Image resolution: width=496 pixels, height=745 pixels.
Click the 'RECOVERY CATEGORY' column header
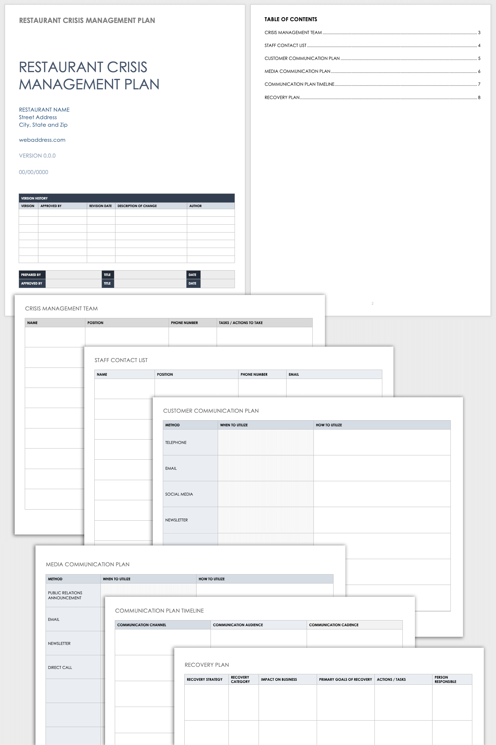pos(244,679)
